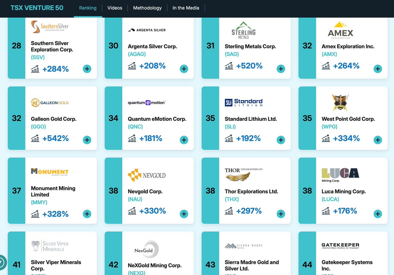Viewport: 394px width, 275px height.
Task: Select the (AMX) ticker text
Action: pos(329,54)
